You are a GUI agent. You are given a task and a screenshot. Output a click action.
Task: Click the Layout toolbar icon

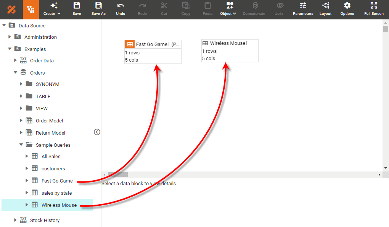click(325, 8)
